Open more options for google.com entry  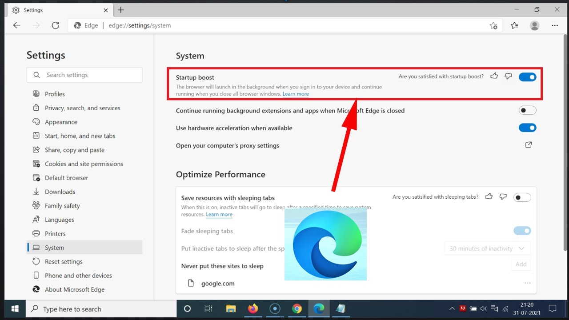528,283
